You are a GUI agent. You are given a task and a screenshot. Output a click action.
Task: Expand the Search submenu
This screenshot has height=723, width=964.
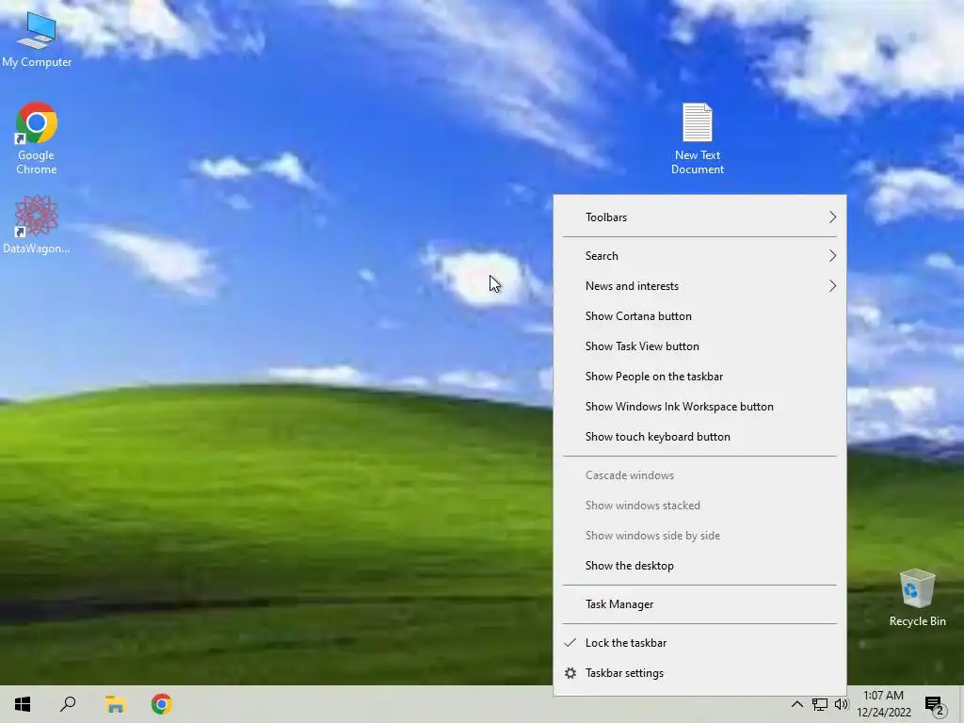[x=699, y=256]
